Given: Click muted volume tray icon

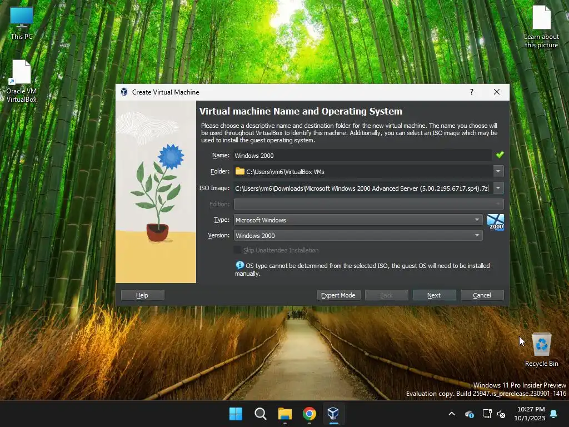Looking at the screenshot, I should (x=501, y=414).
